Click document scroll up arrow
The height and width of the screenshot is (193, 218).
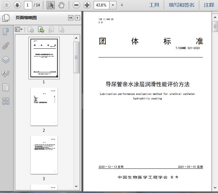[215, 17]
